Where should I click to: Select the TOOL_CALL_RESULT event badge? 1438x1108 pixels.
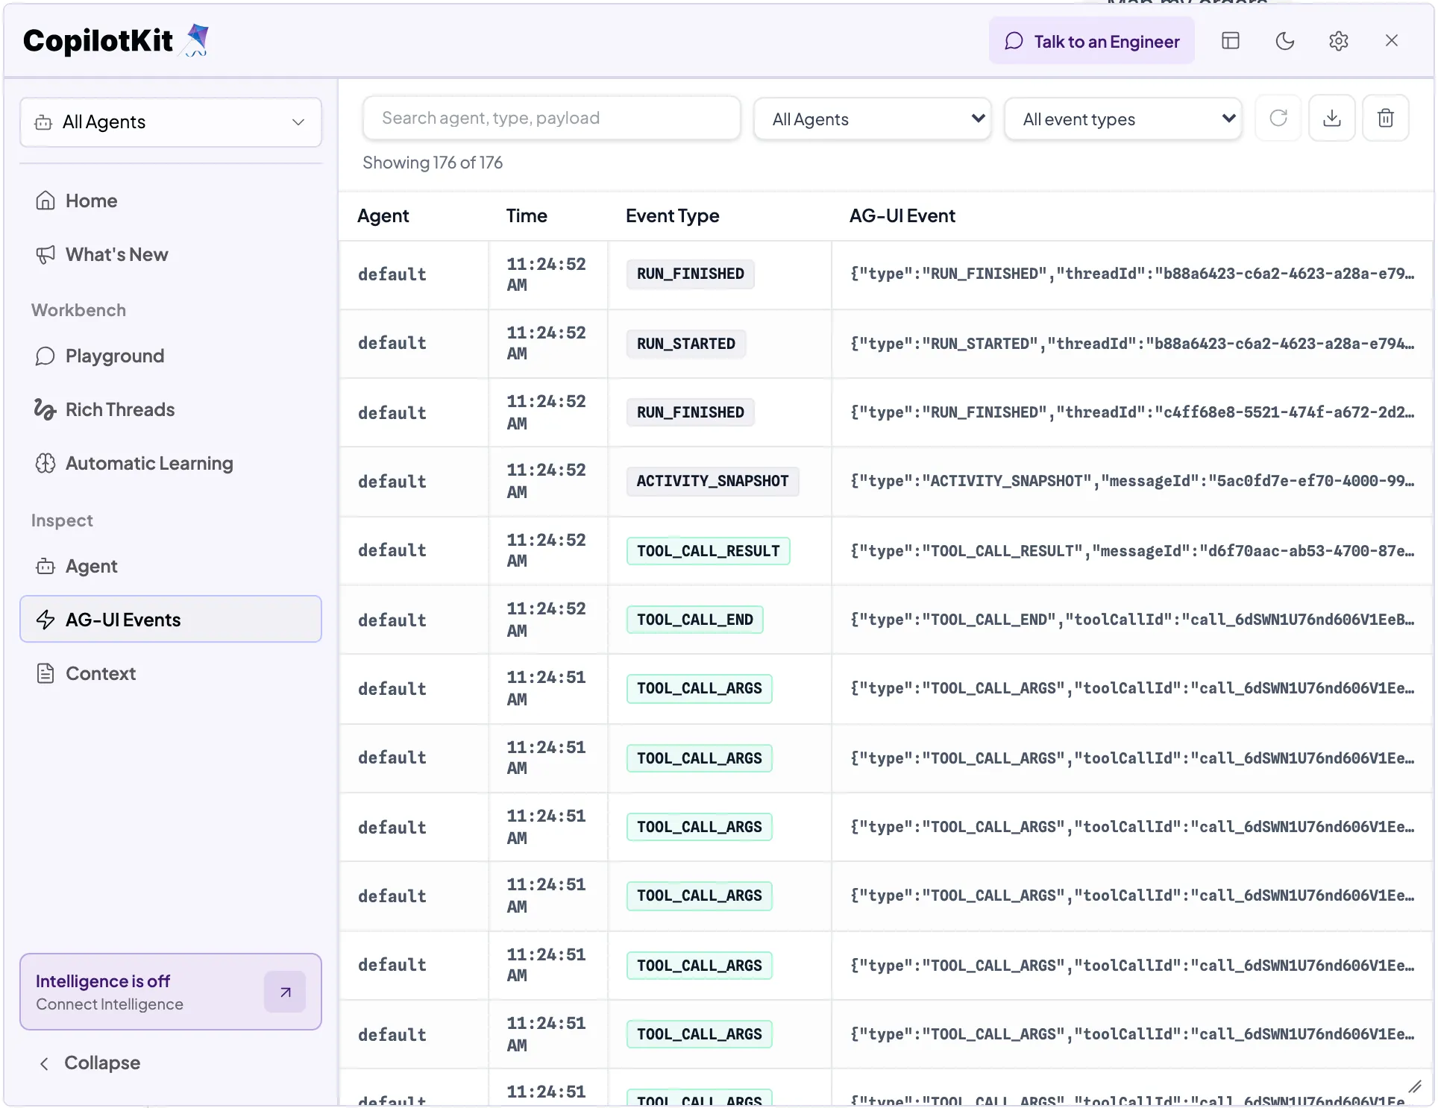point(709,551)
